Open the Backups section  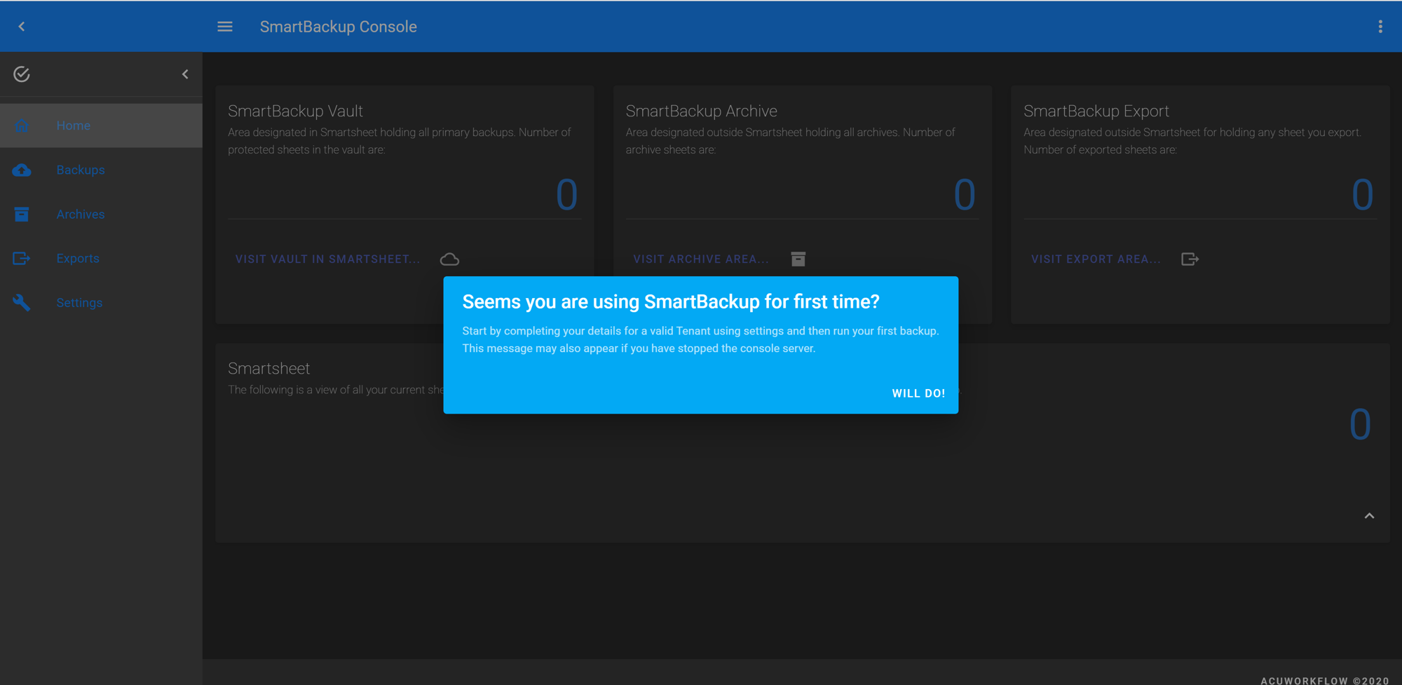[81, 170]
